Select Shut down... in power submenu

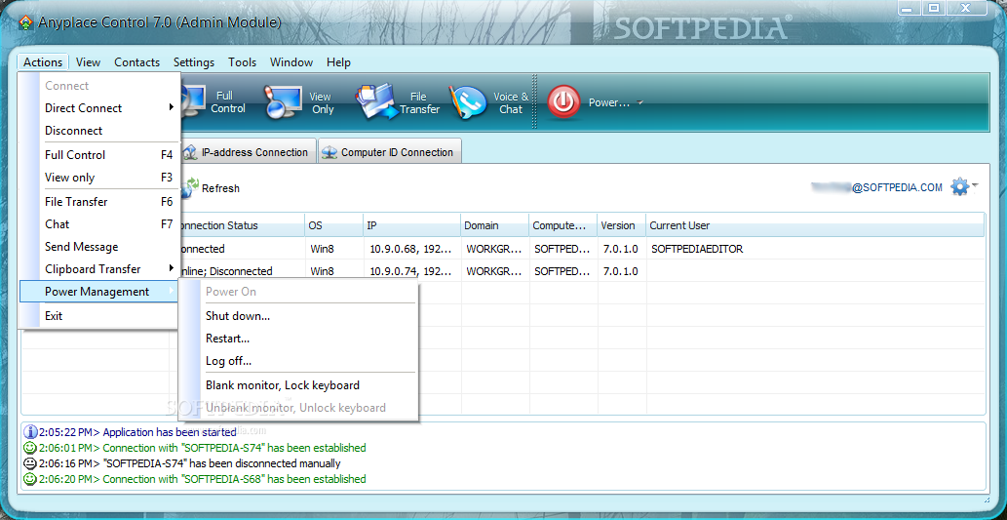298,315
